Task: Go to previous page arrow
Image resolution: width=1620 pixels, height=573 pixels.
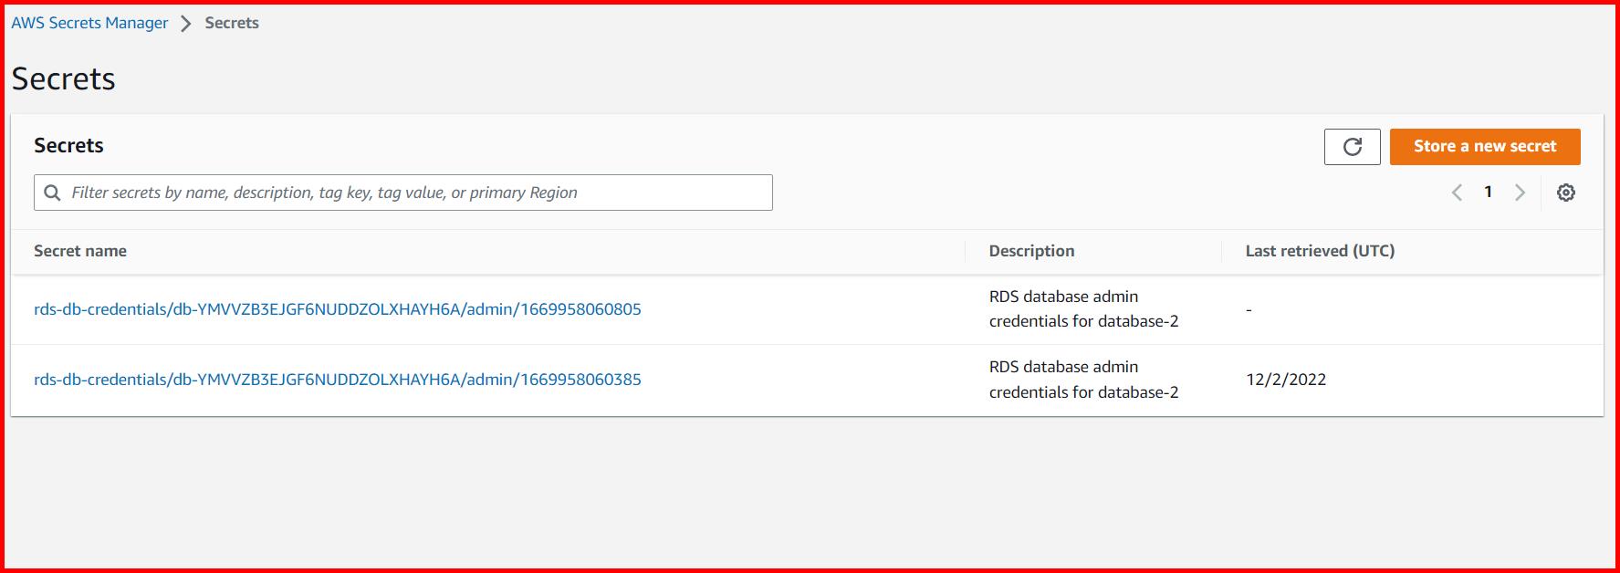Action: pos(1458,193)
